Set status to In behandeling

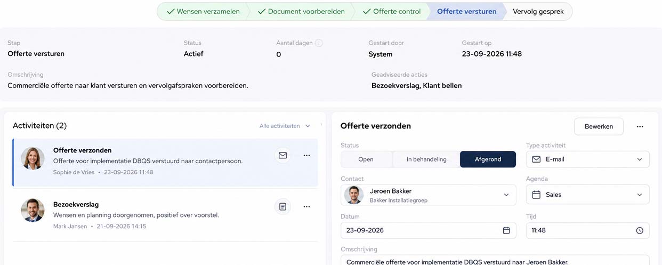pyautogui.click(x=426, y=159)
